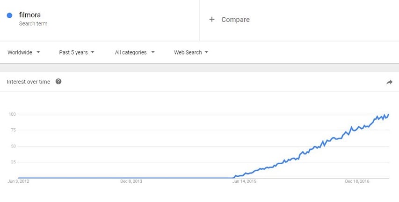
Task: Expand the Past 5 years time range
Action: point(77,52)
